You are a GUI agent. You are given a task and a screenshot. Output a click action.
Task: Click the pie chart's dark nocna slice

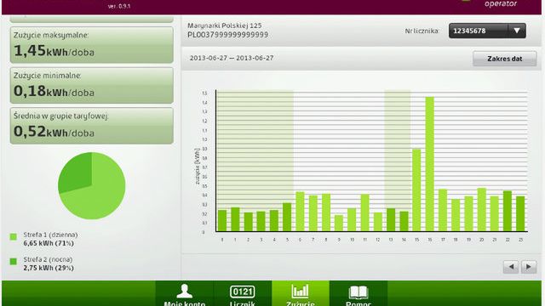77,172
